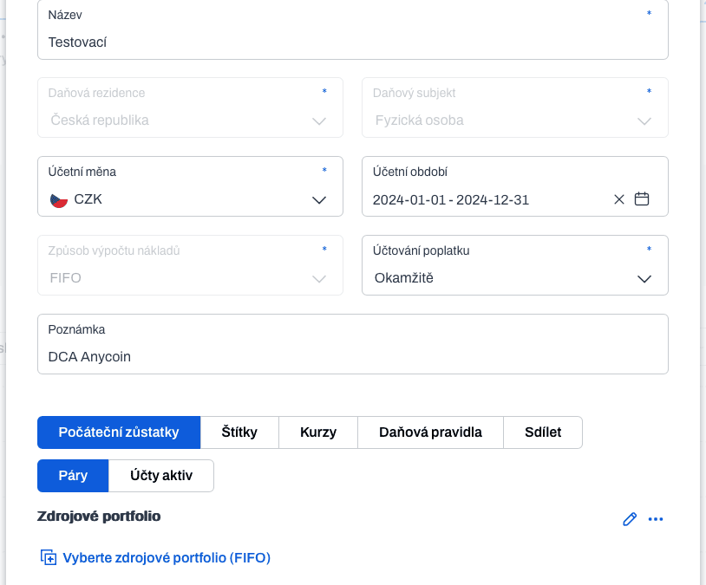Switch to the Kurzy tab
Viewport: 706px width, 585px height.
[x=318, y=432]
